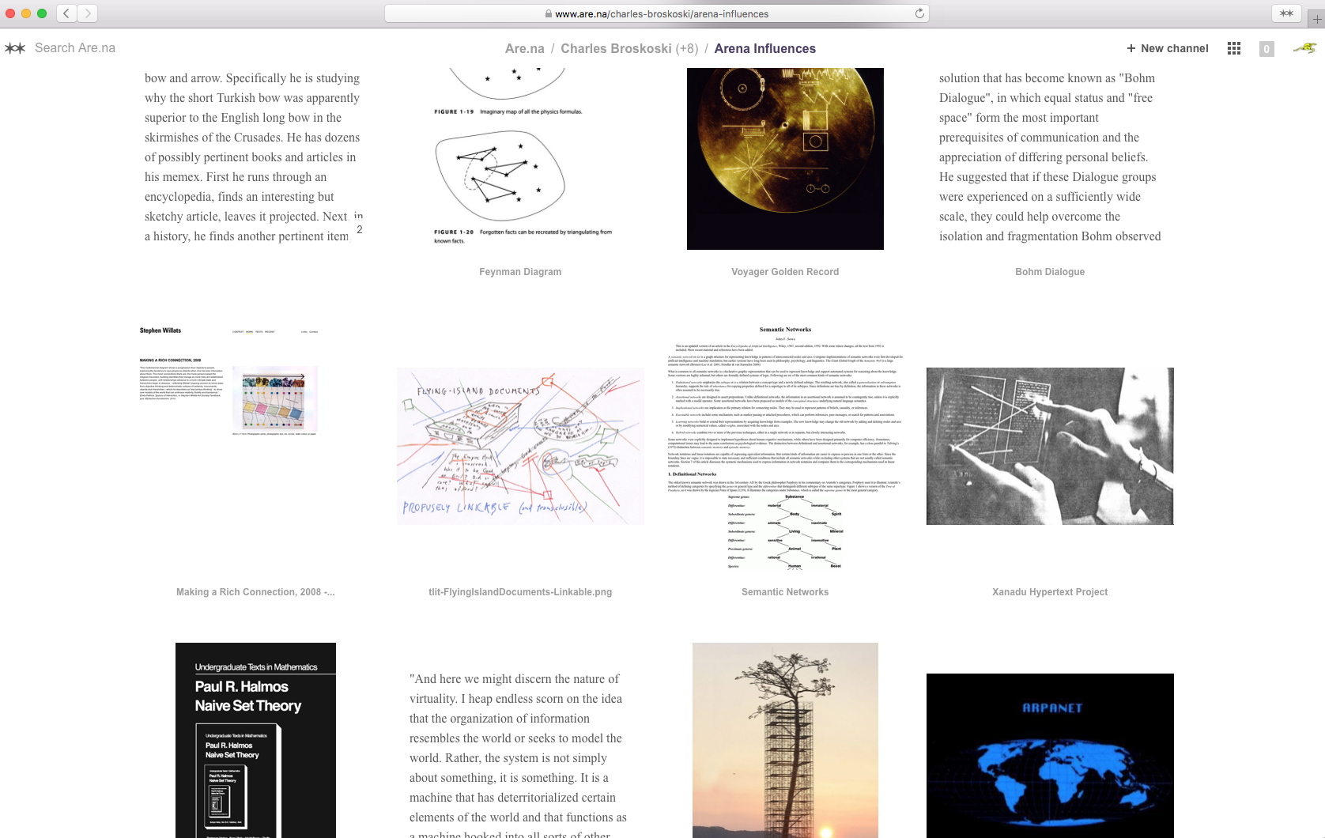
Task: Open notifications via the "0" badge
Action: (1266, 48)
